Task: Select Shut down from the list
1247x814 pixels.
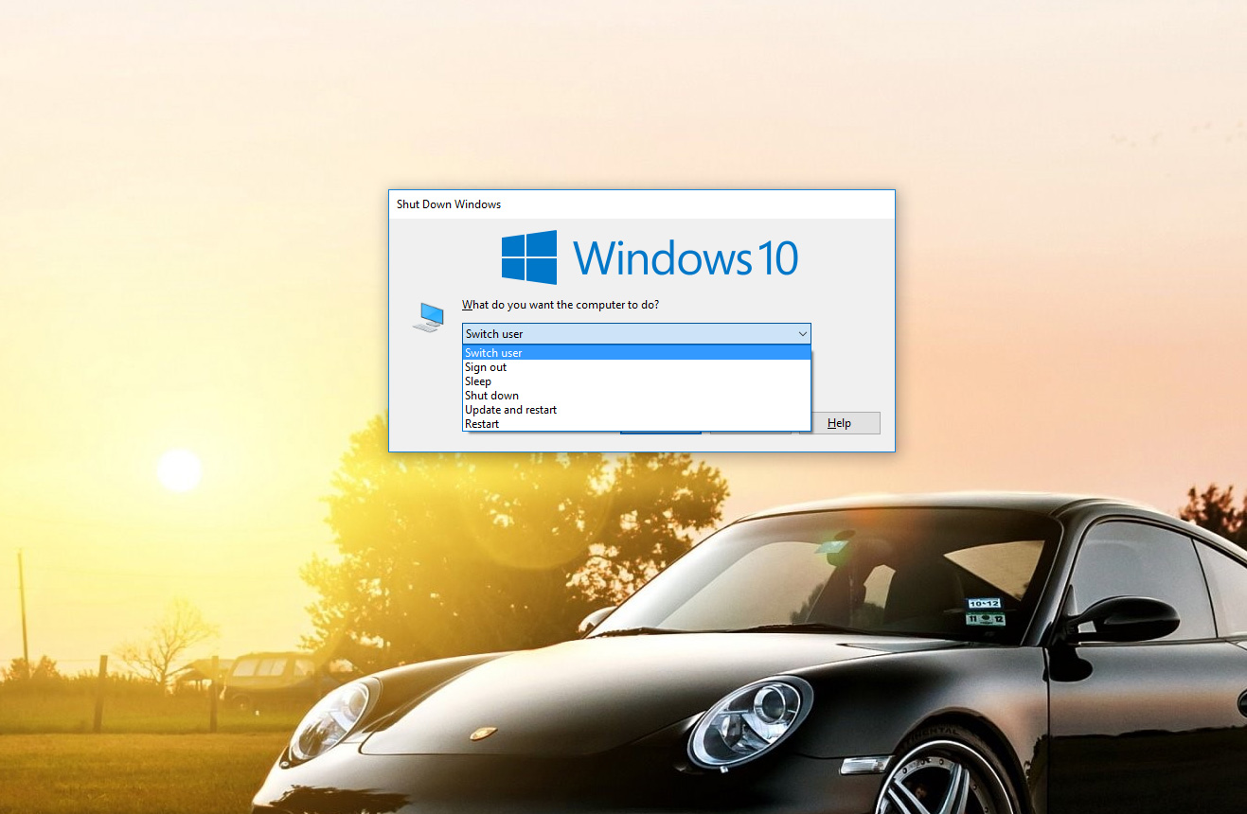Action: [636, 396]
